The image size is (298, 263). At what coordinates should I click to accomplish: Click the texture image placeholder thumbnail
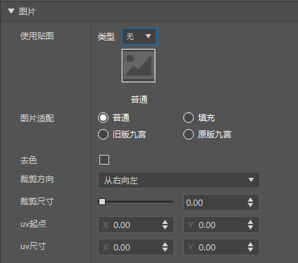pyautogui.click(x=139, y=66)
